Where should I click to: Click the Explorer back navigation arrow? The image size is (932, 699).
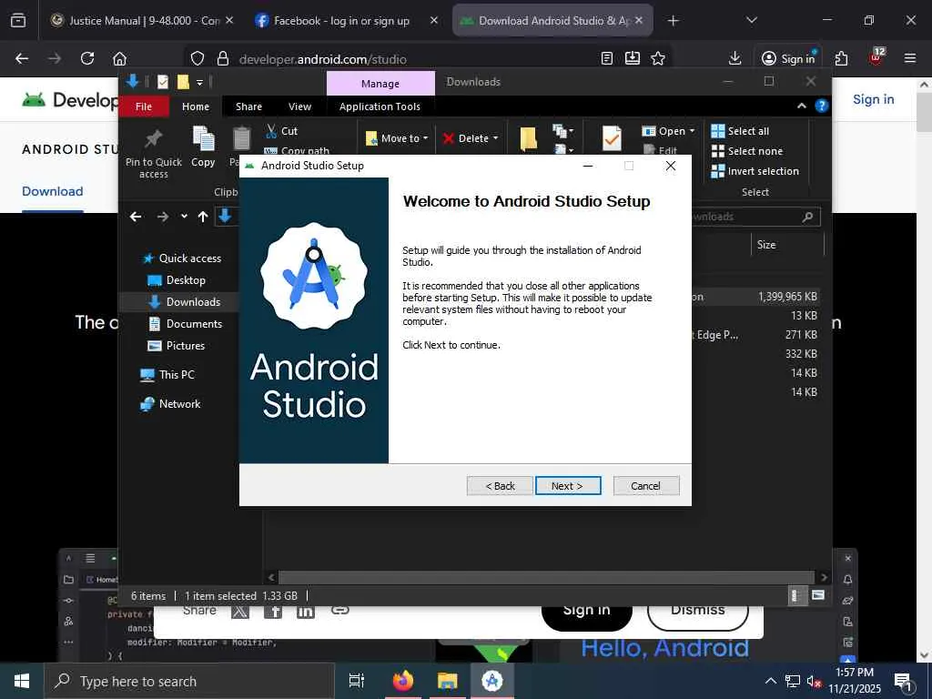[137, 217]
